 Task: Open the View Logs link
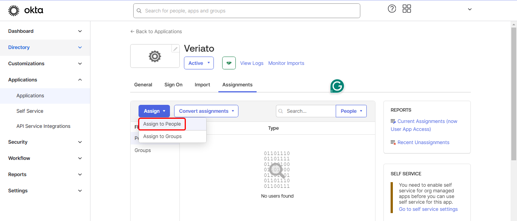(x=252, y=63)
